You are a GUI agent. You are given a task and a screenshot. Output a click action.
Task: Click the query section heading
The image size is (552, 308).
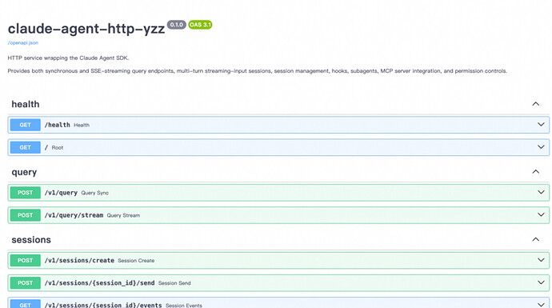tap(24, 172)
